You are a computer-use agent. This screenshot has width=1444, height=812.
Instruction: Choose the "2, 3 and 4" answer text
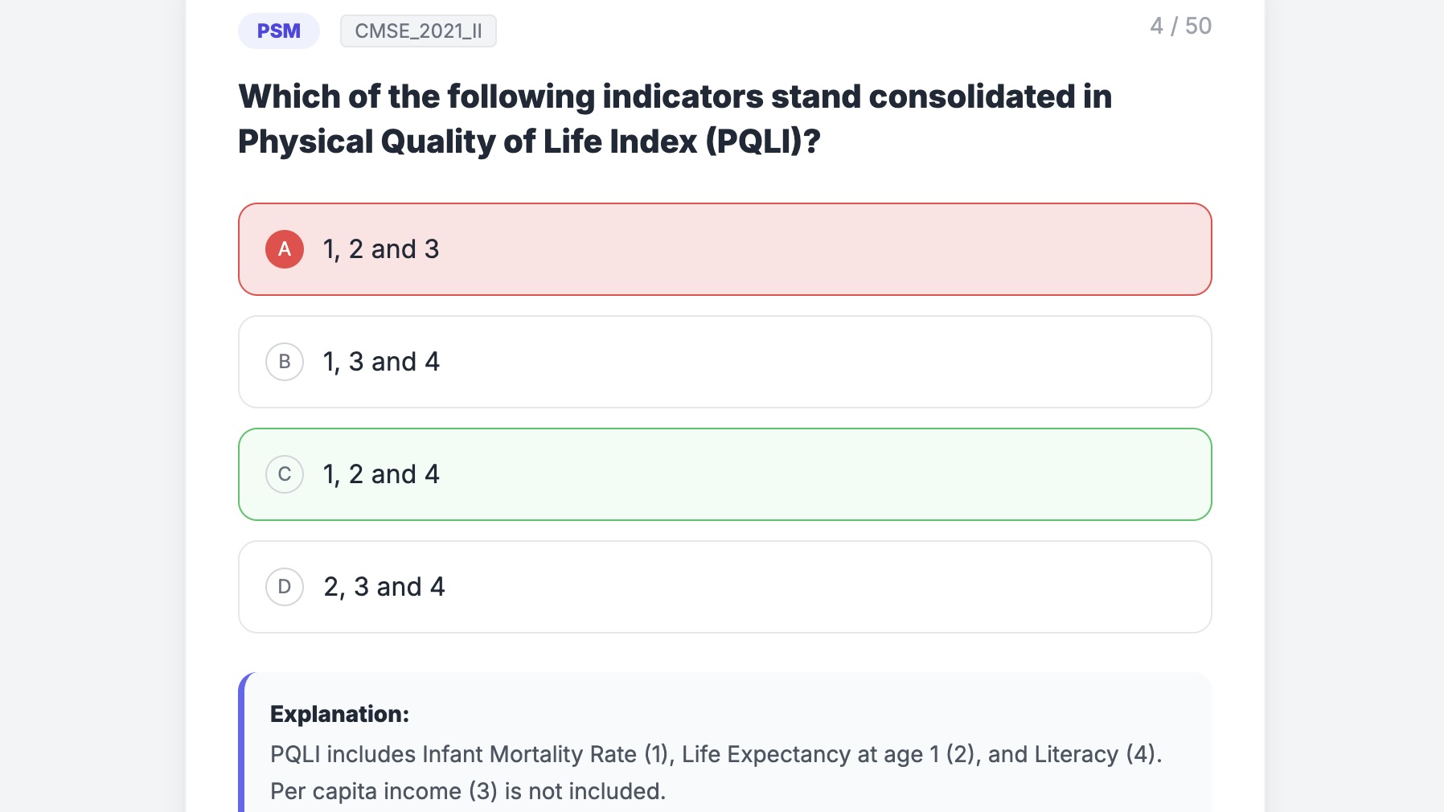coord(384,587)
